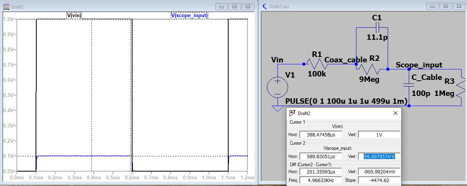Click the Cursor 2 Vert value field
The height and width of the screenshot is (186, 467).
point(379,156)
